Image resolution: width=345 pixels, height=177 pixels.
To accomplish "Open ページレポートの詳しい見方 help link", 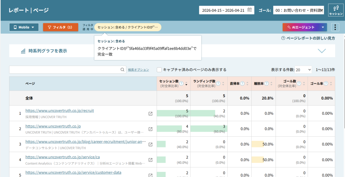I will click(x=308, y=38).
